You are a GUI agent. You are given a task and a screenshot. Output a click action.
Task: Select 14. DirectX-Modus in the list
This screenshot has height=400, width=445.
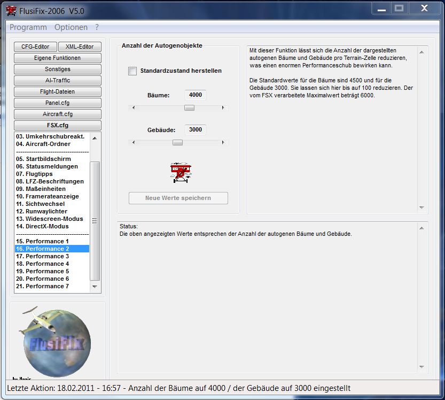pyautogui.click(x=52, y=226)
